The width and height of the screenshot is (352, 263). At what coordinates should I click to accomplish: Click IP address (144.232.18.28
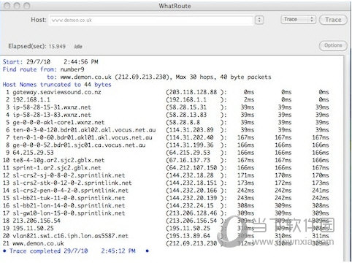[190, 175]
